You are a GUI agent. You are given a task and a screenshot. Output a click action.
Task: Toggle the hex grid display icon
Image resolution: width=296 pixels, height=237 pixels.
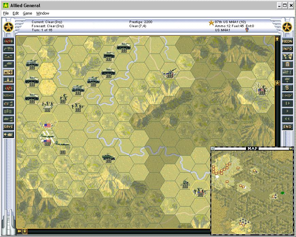[8, 72]
